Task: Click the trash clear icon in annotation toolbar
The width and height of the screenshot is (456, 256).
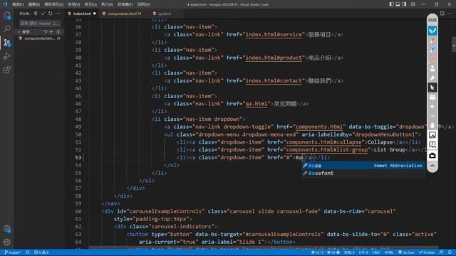Action: pyautogui.click(x=432, y=126)
